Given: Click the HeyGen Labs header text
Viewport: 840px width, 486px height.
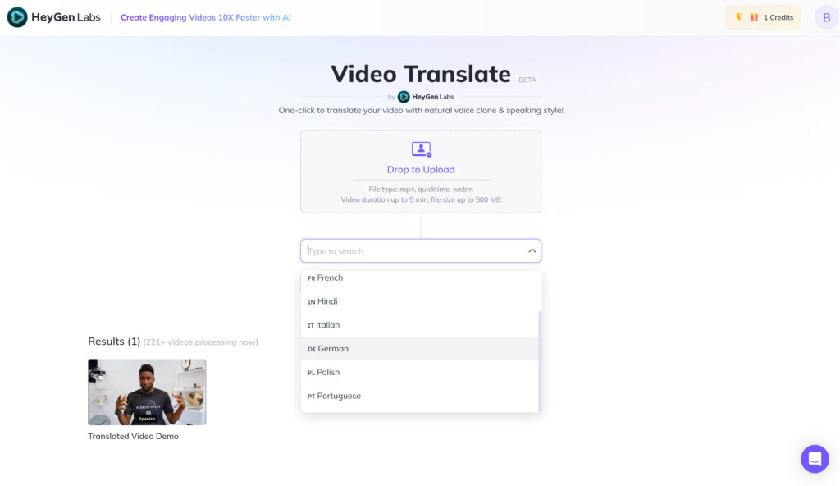Looking at the screenshot, I should (x=66, y=17).
